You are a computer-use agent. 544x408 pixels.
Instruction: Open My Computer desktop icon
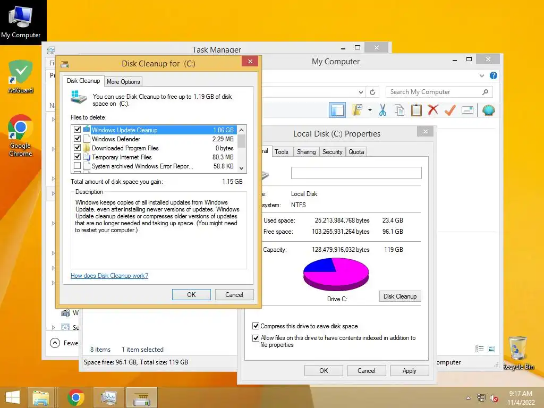[x=21, y=22]
